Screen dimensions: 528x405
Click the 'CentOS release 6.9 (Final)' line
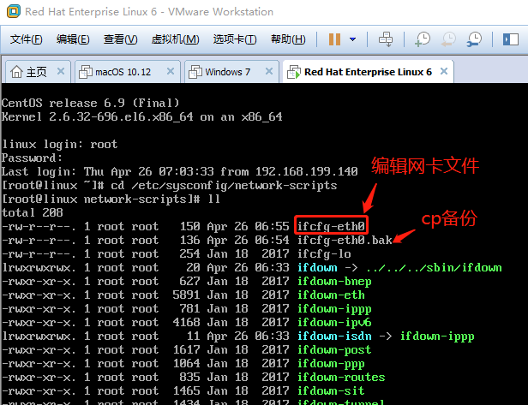[91, 103]
